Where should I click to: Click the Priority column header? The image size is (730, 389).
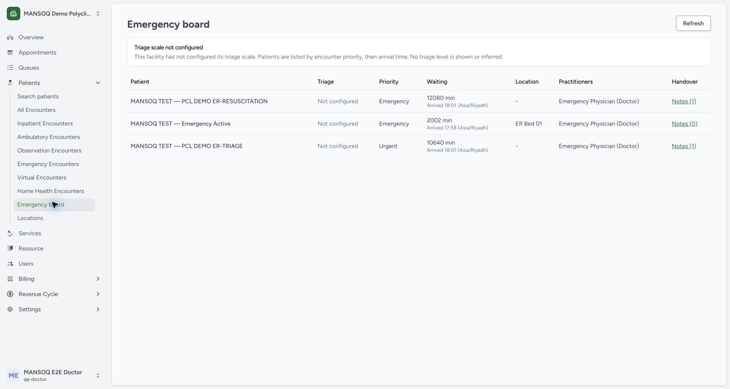coord(389,82)
